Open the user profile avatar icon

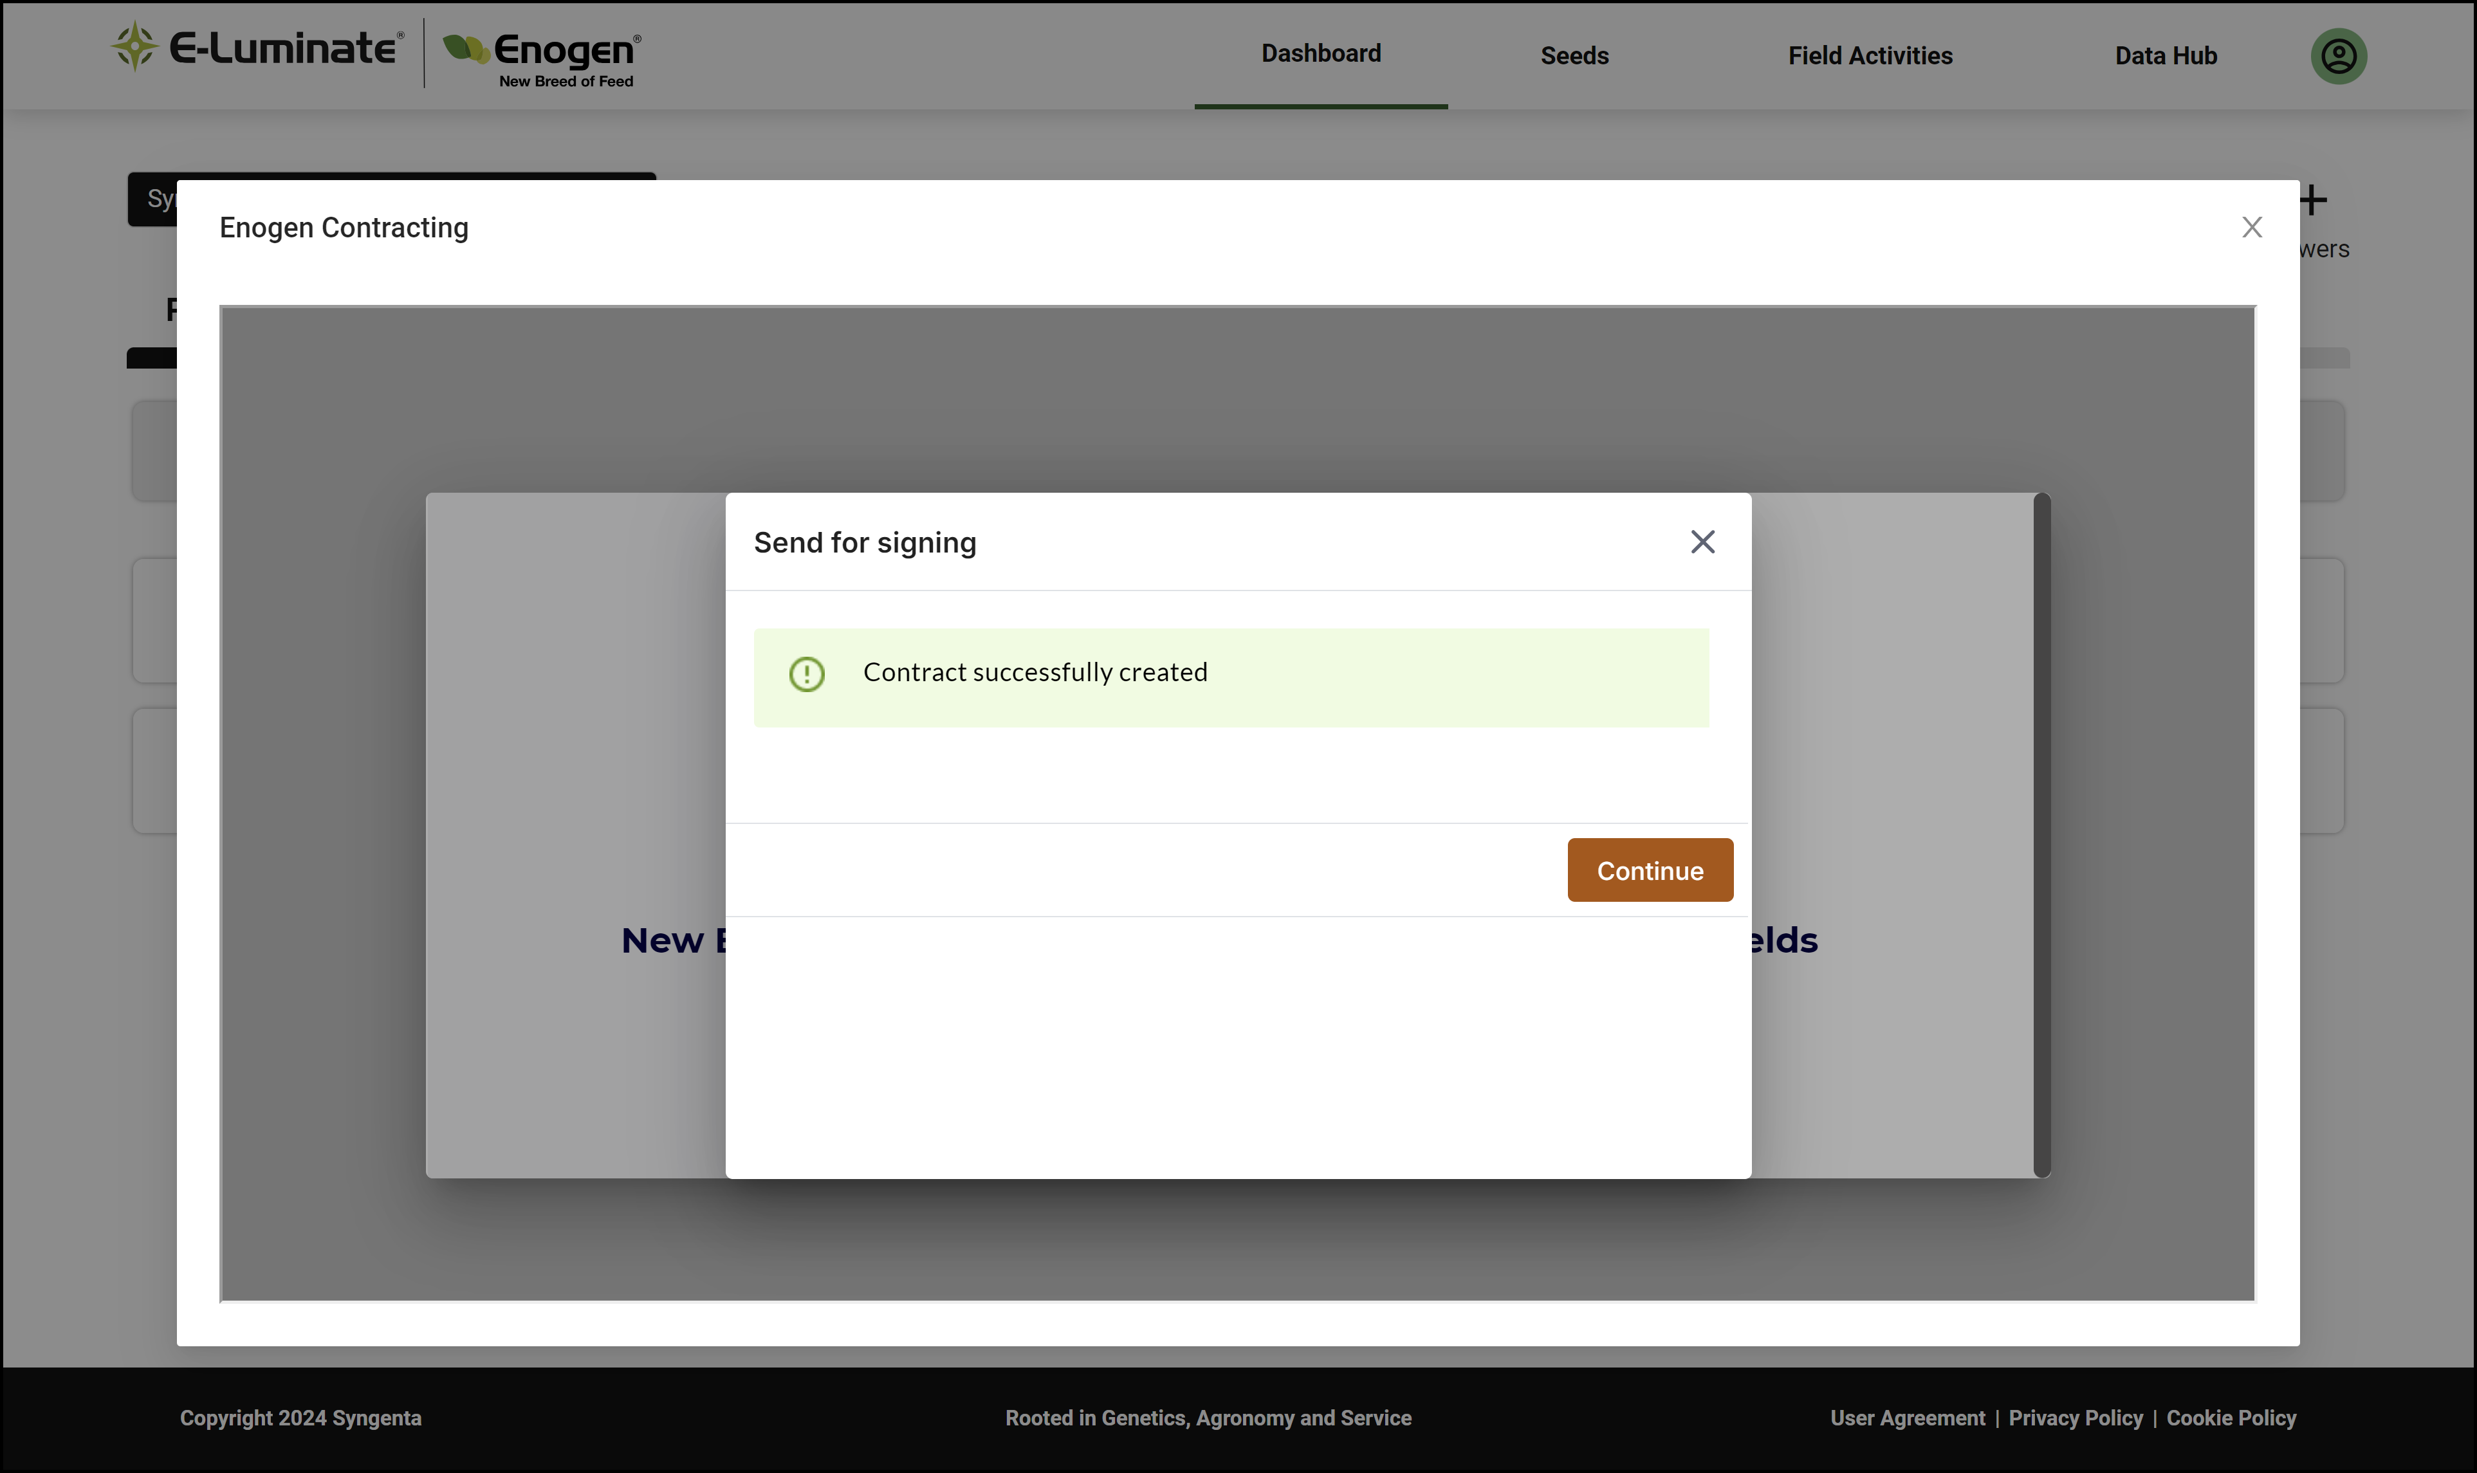click(2339, 55)
